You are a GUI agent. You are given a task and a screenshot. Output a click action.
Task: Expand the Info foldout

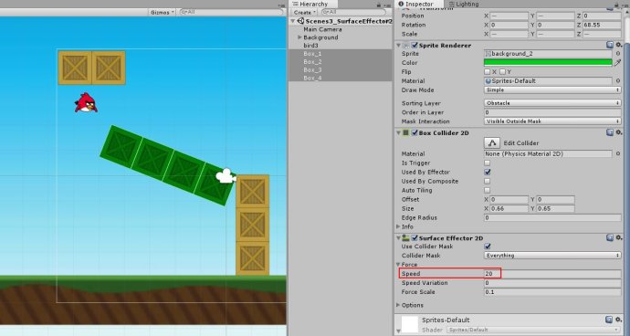[398, 226]
